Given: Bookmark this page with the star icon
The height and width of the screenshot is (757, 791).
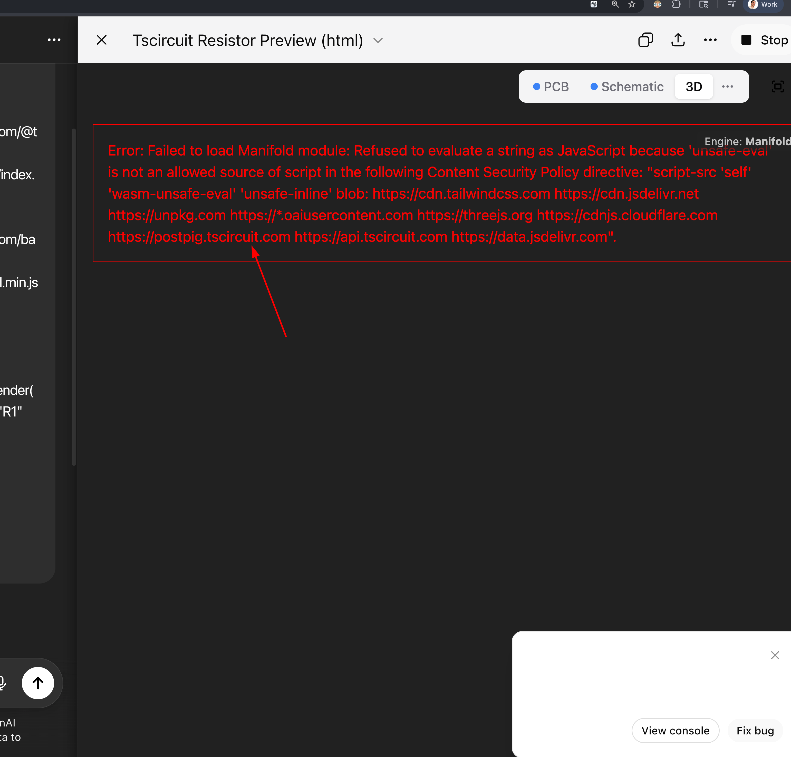Looking at the screenshot, I should tap(632, 4).
